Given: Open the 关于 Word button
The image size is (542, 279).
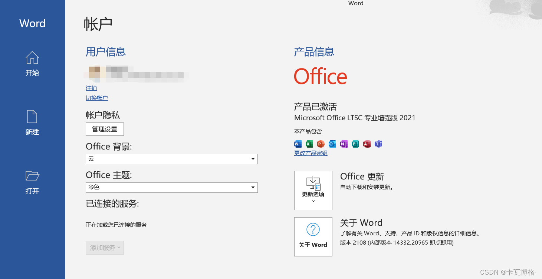Looking at the screenshot, I should (313, 237).
